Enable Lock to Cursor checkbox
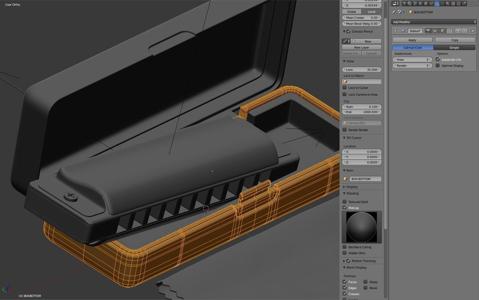This screenshot has height=300, width=479. 344,87
